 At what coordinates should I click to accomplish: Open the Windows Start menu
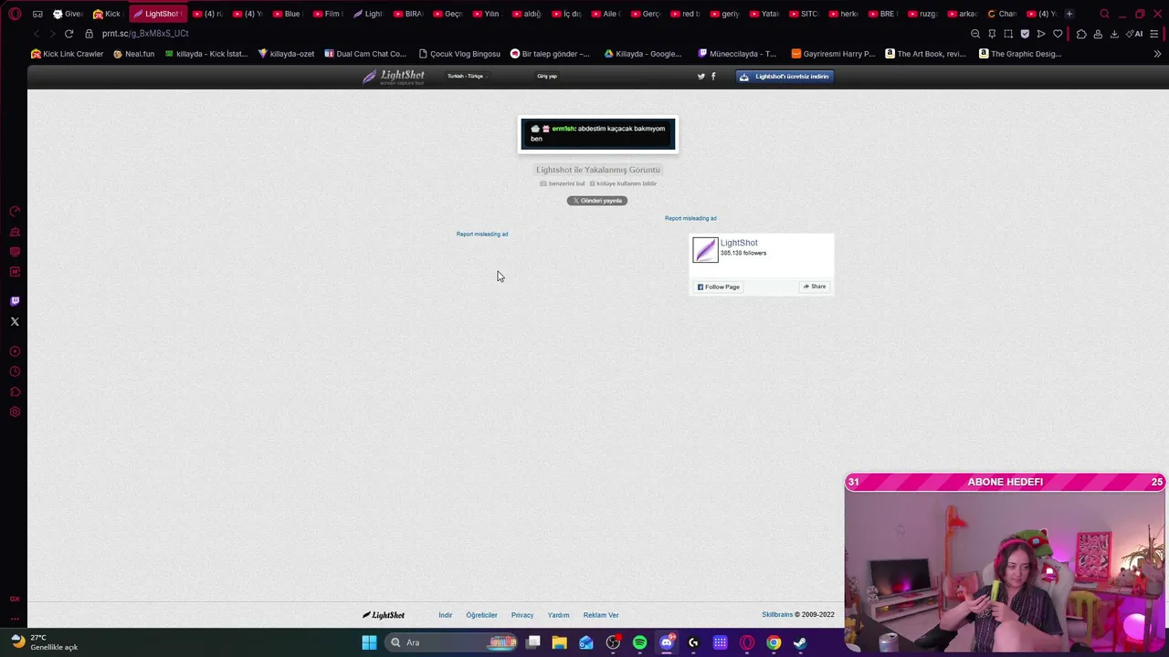(369, 642)
